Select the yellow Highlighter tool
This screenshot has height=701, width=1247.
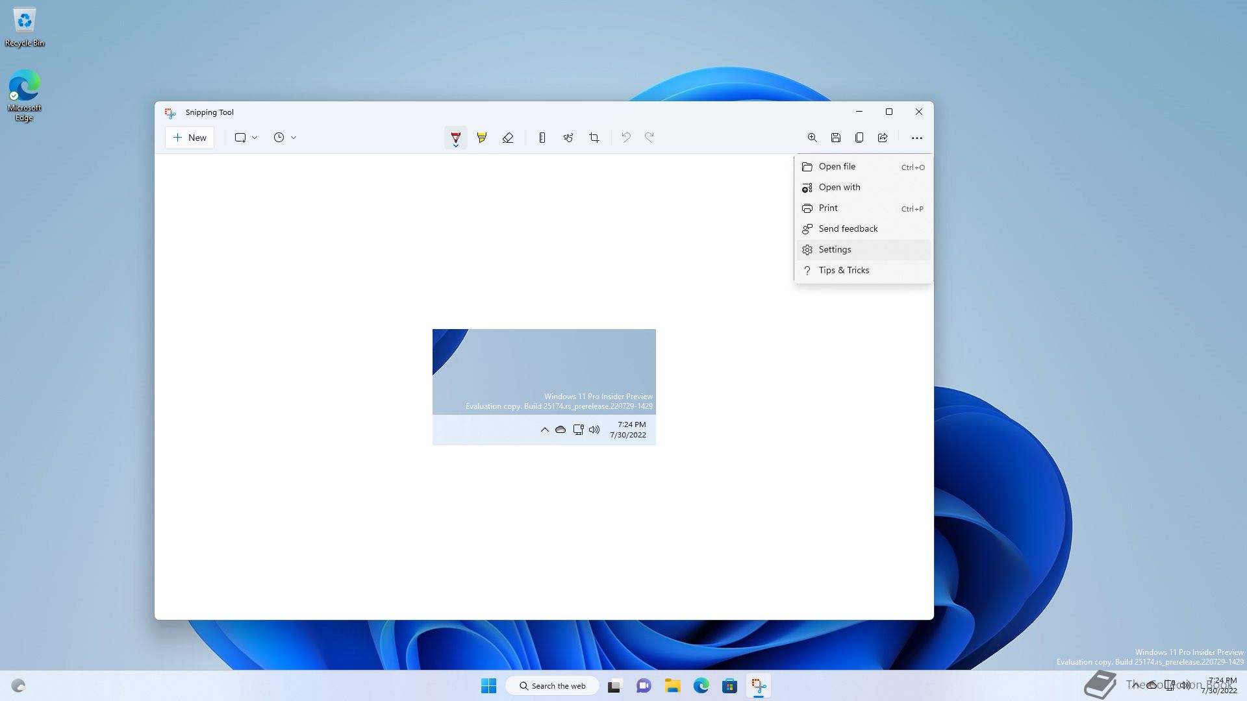[481, 138]
